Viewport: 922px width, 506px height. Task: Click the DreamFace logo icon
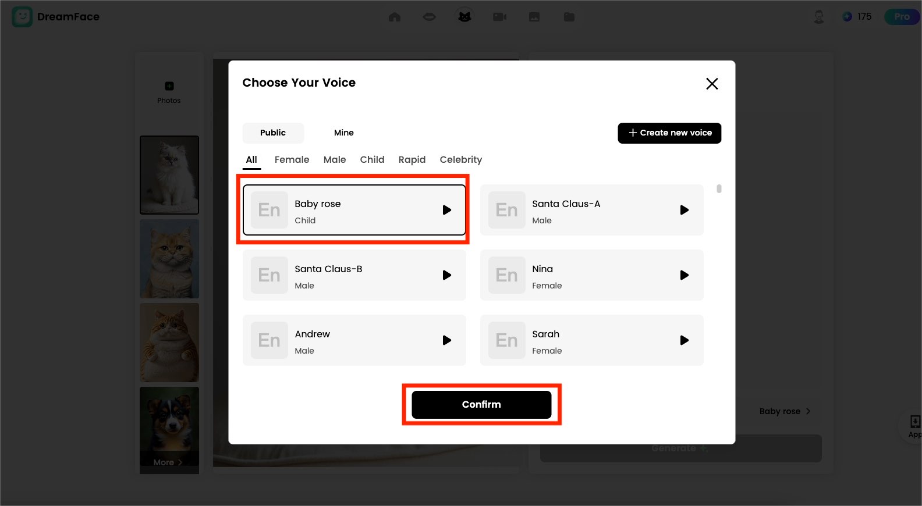(22, 17)
